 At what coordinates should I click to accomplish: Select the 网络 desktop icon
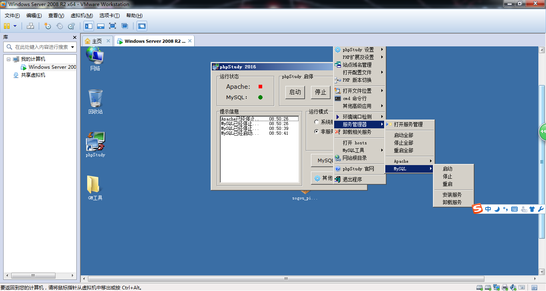point(95,59)
